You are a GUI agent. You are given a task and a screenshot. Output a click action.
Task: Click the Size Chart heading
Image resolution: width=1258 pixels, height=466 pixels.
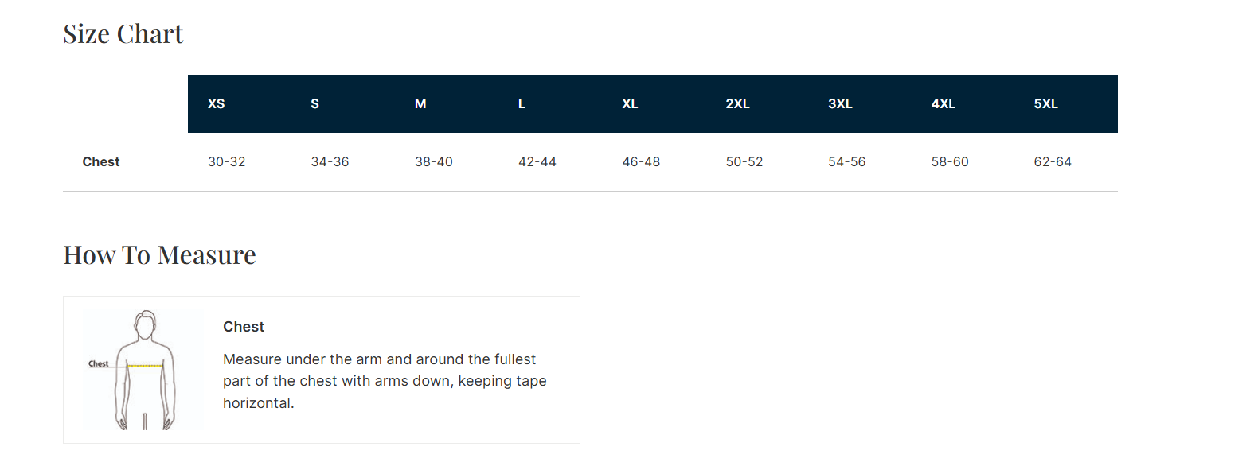point(123,34)
